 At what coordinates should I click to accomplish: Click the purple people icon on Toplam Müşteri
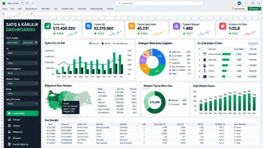pos(176,26)
